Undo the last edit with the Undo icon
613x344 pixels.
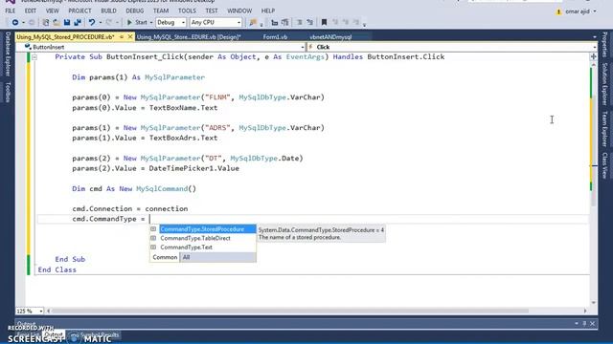point(92,23)
